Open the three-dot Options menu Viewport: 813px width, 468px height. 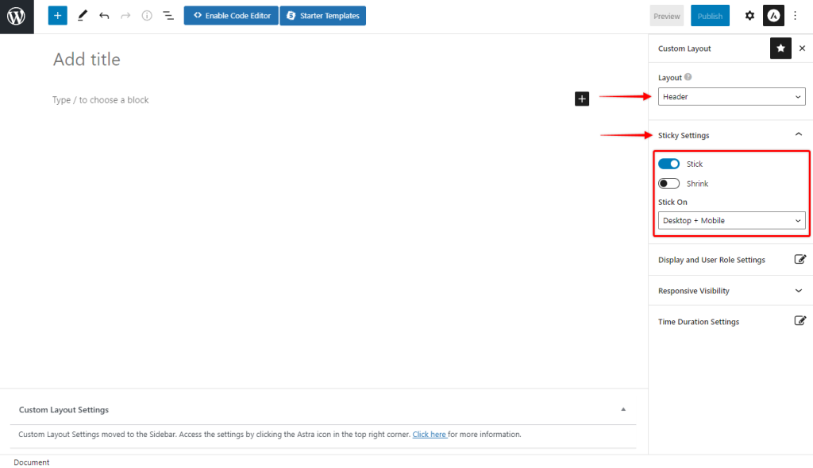point(796,16)
